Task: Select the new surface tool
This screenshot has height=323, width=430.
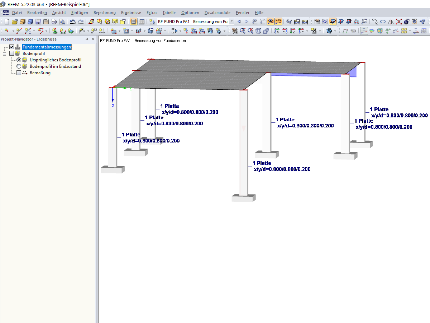Action: tap(114, 31)
